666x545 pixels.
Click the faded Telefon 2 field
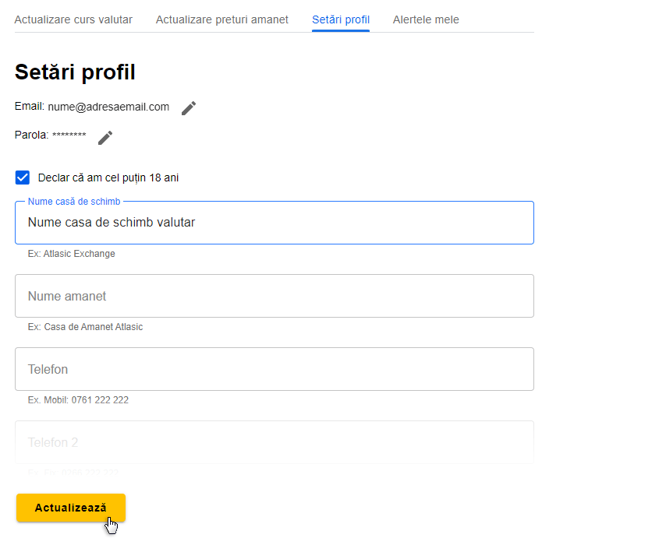click(x=275, y=442)
